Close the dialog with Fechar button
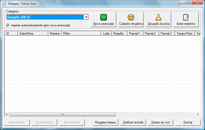 tap(188, 122)
